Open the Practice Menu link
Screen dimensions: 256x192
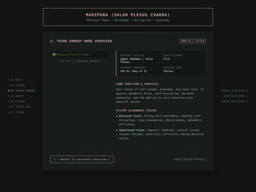(x=236, y=96)
